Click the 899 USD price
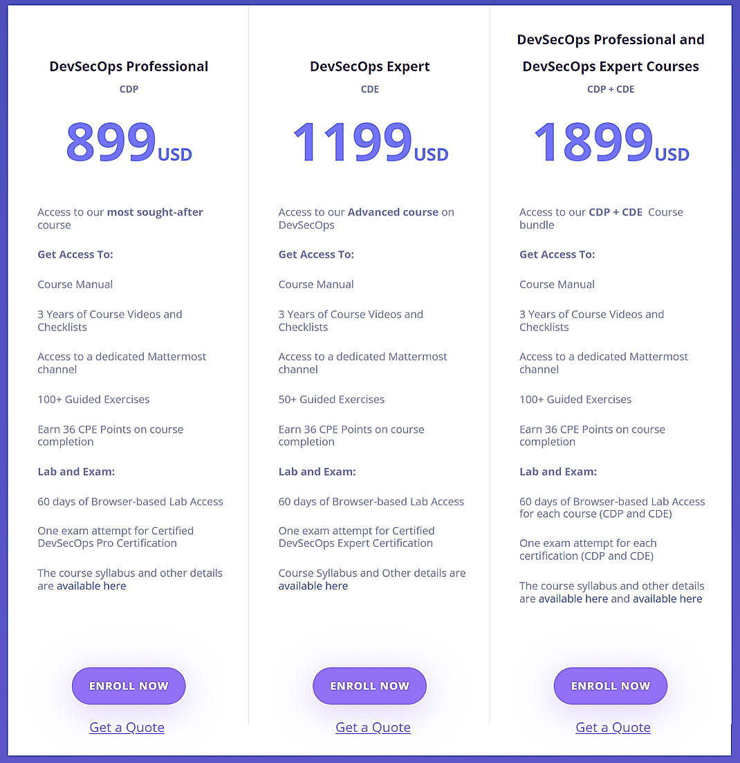 128,143
